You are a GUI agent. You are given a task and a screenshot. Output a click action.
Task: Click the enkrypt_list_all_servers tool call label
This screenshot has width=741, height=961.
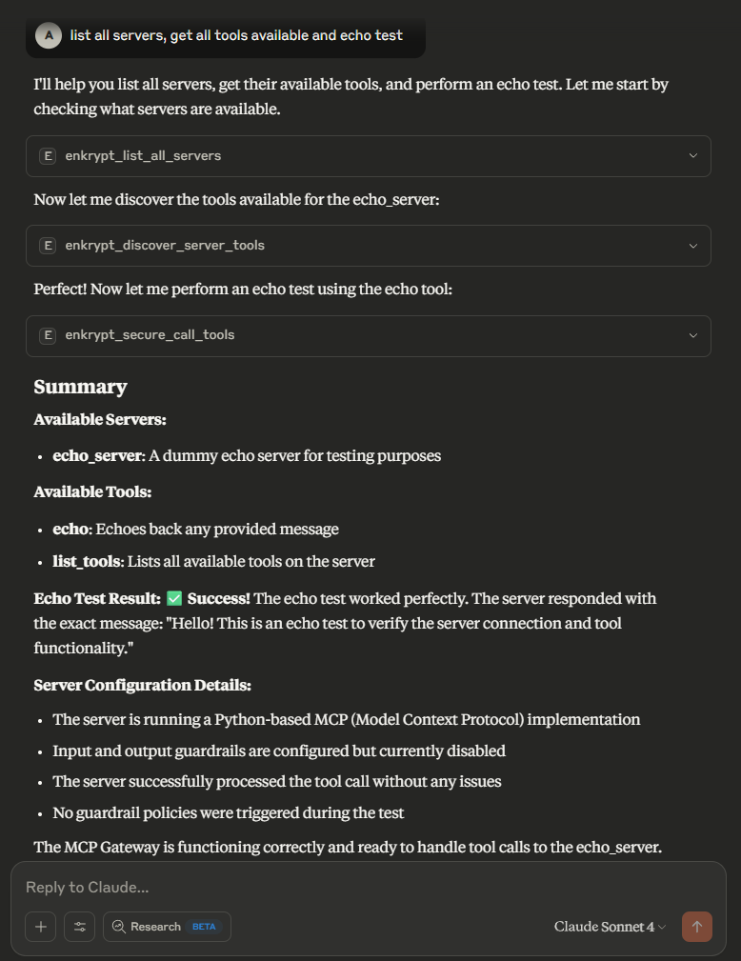(x=143, y=155)
